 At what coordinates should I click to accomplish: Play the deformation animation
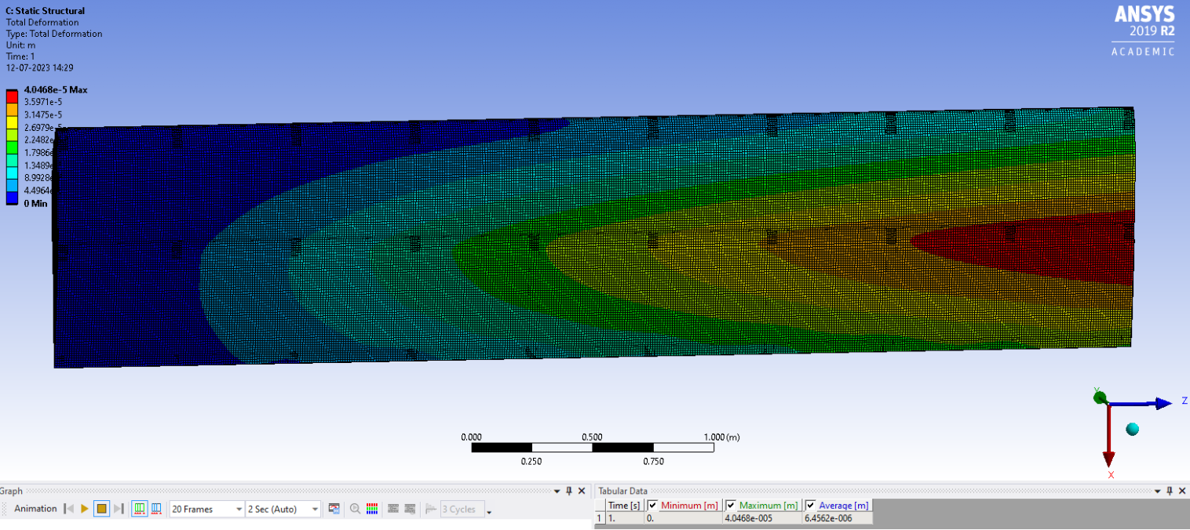tap(84, 509)
